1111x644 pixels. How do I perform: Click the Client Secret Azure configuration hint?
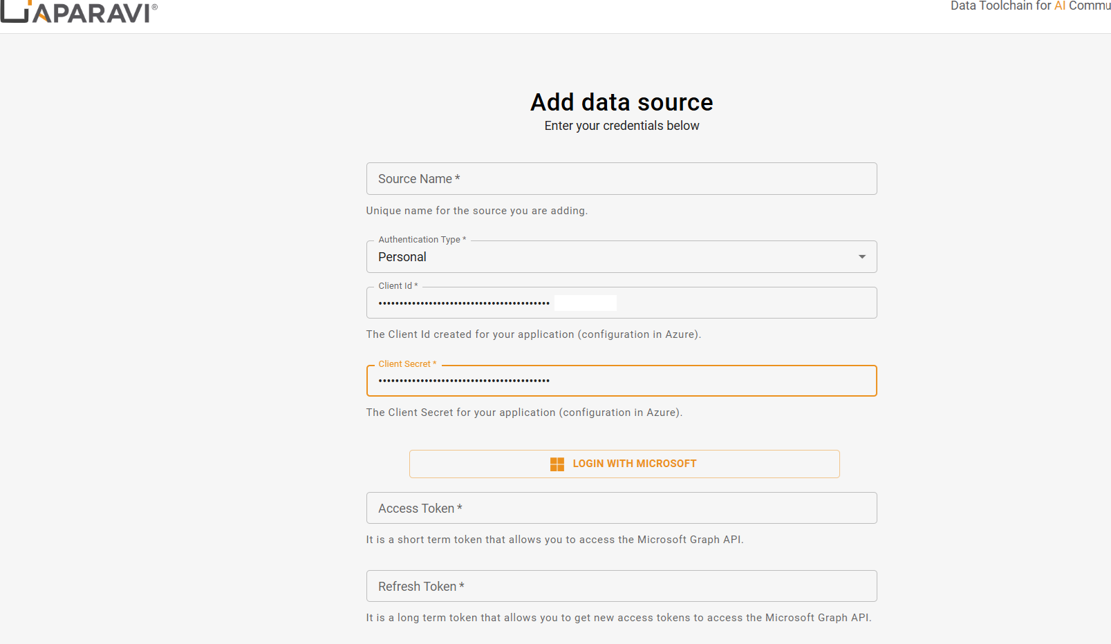[523, 413]
